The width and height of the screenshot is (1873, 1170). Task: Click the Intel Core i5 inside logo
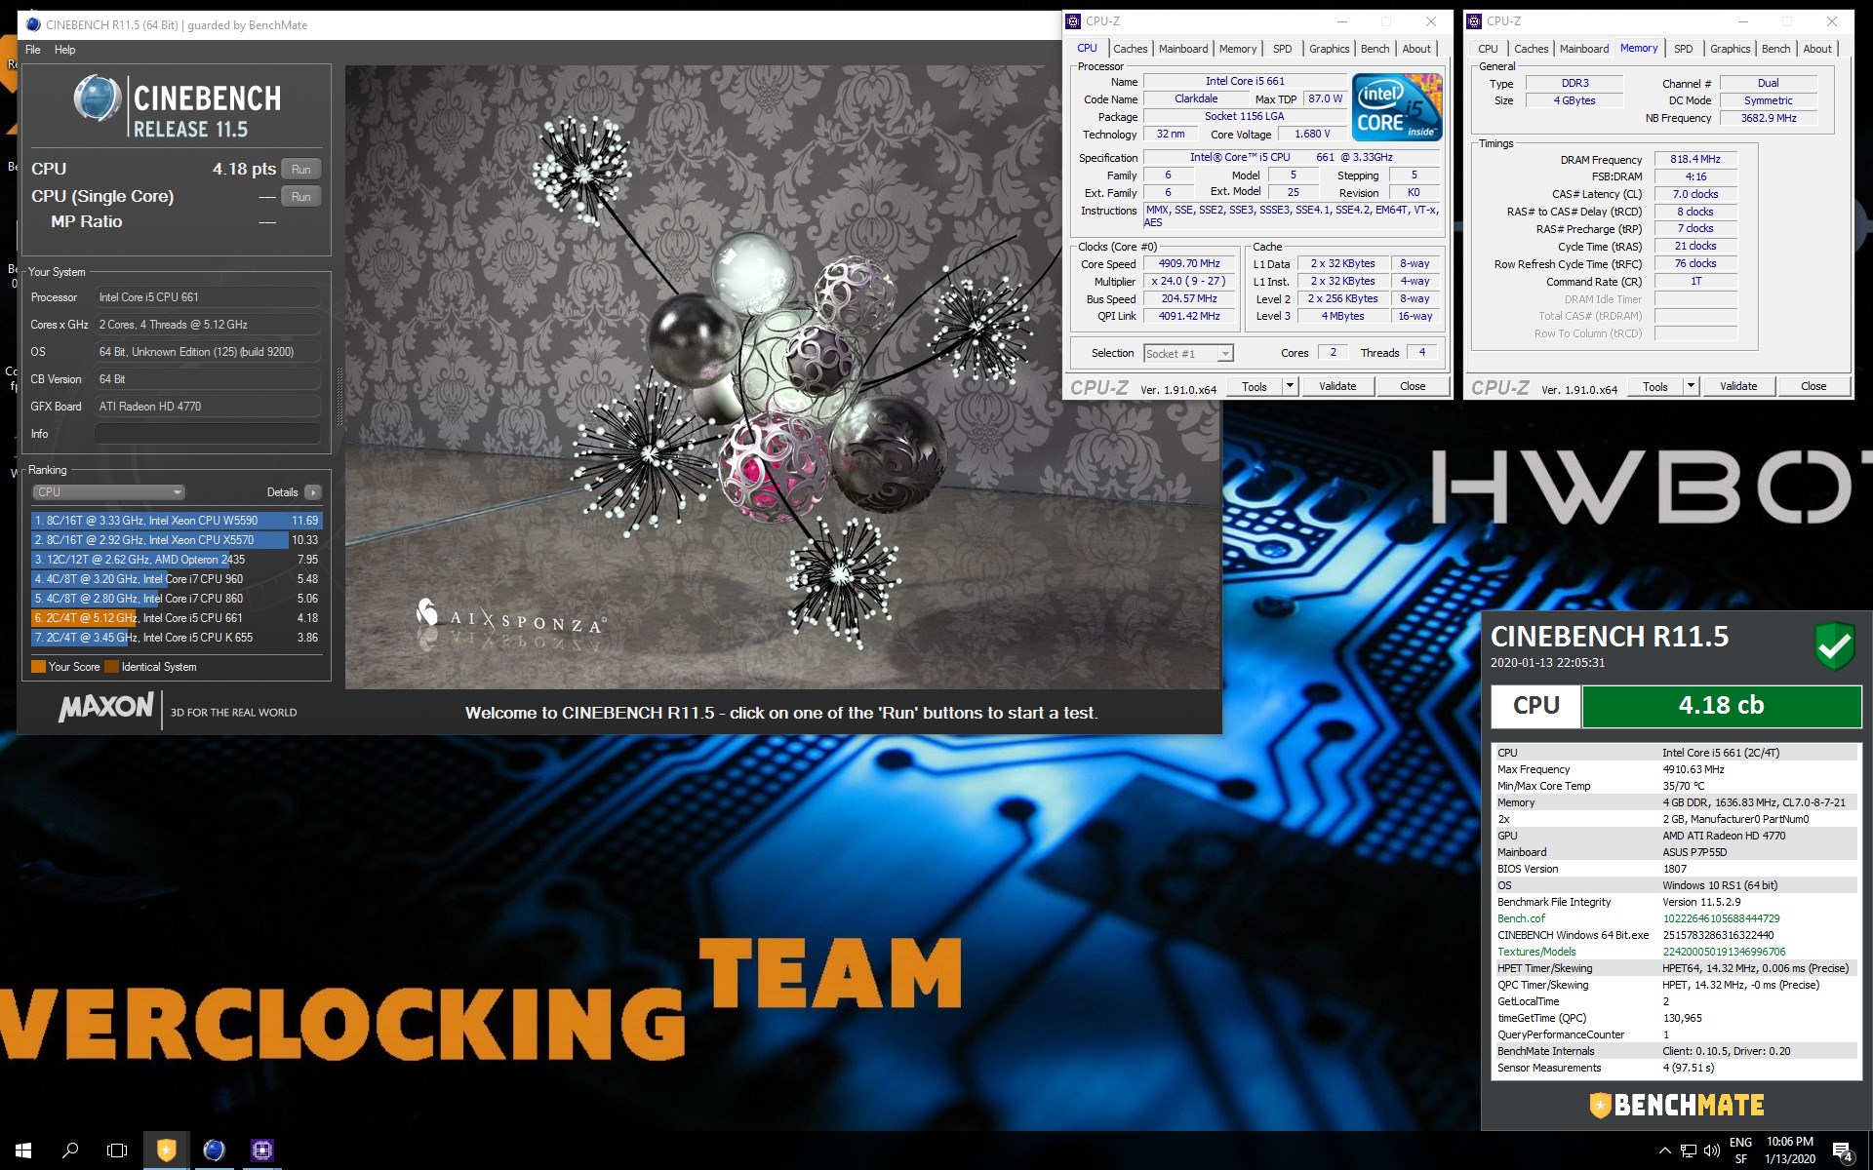tap(1397, 107)
